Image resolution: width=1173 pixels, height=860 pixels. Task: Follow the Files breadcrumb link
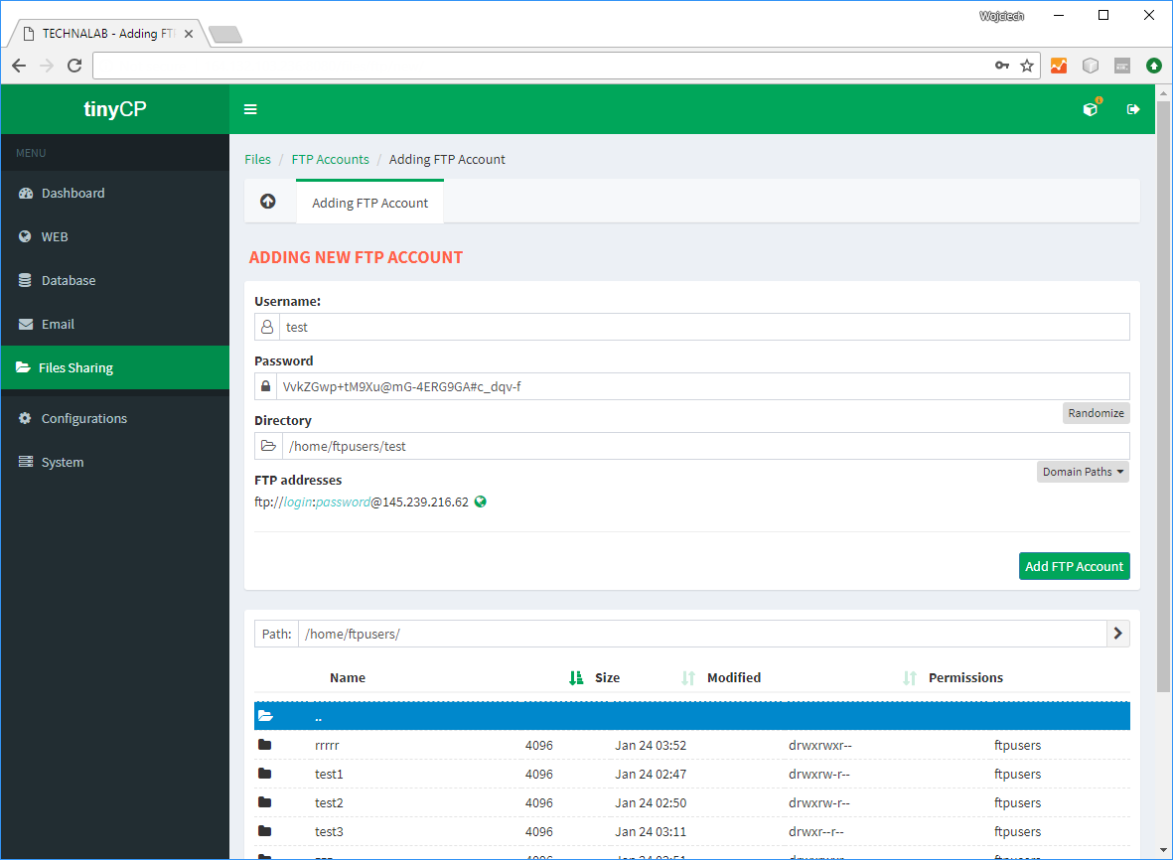coord(257,159)
